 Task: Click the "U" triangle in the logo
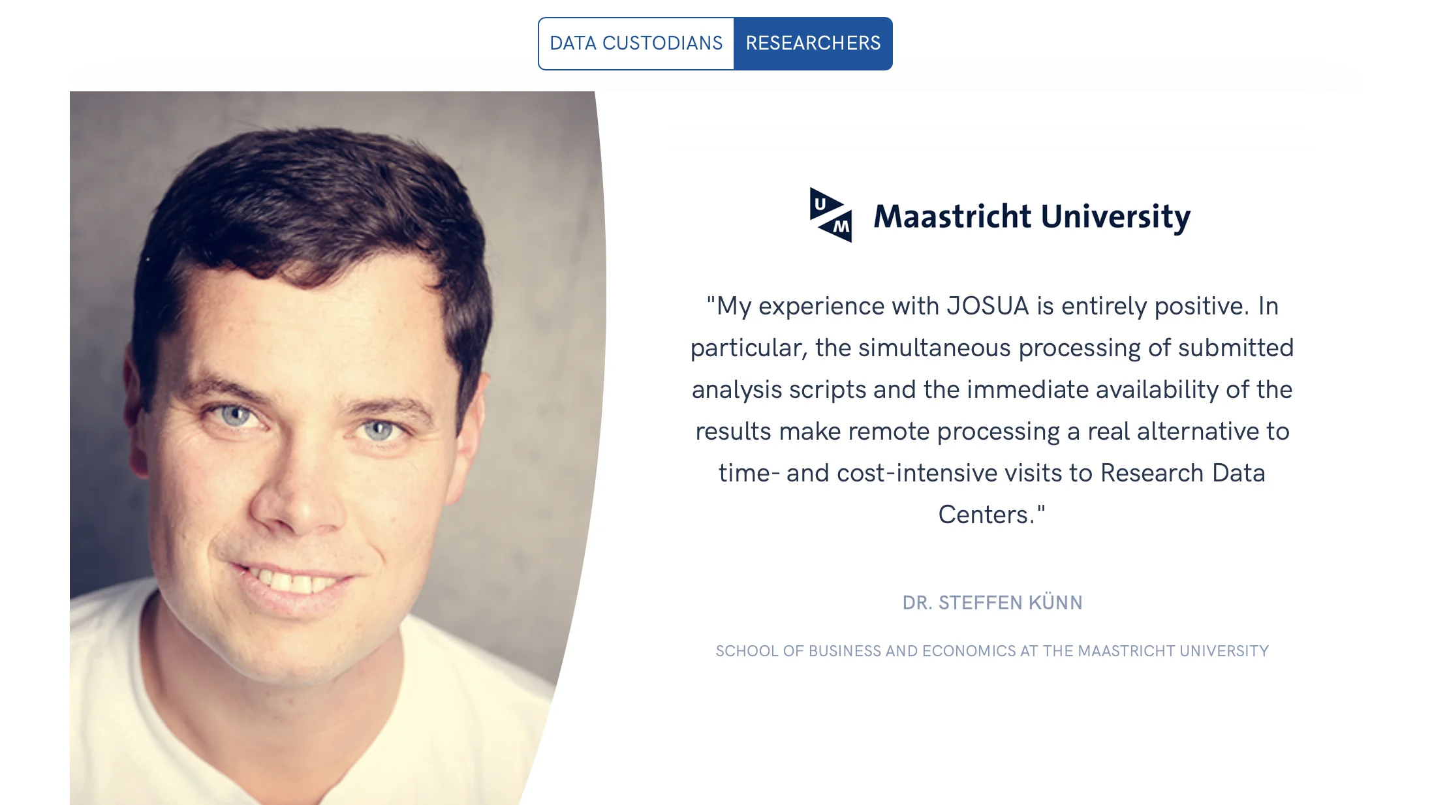(821, 204)
